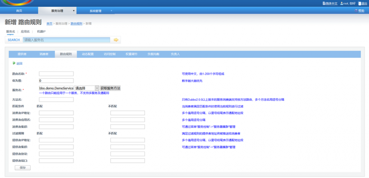Image resolution: width=369 pixels, height=178 pixels.
Task: Click the 返回 link
Action: click(x=19, y=64)
